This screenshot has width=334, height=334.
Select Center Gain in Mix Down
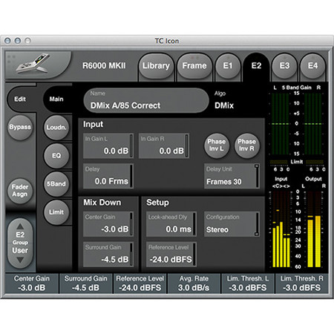tap(108, 224)
